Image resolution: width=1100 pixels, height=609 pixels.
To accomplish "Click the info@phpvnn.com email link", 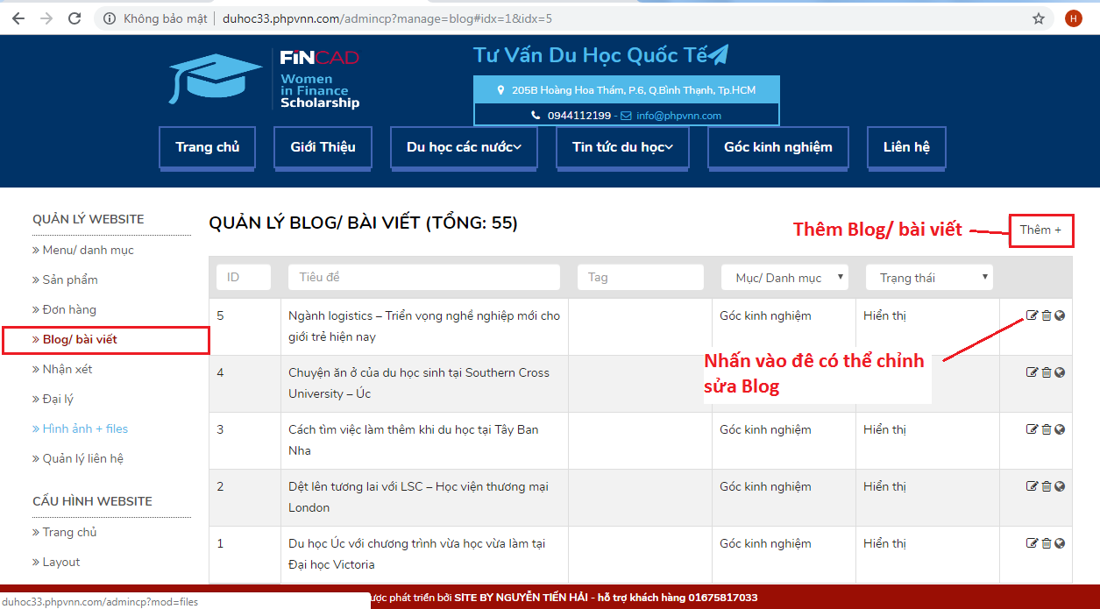I will (678, 116).
